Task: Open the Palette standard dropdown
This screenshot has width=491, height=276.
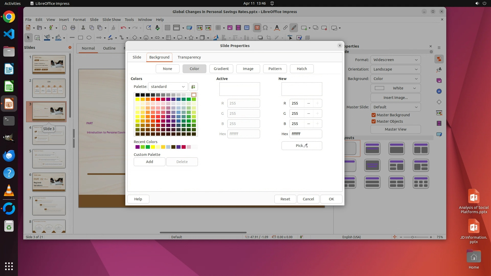Action: click(168, 87)
